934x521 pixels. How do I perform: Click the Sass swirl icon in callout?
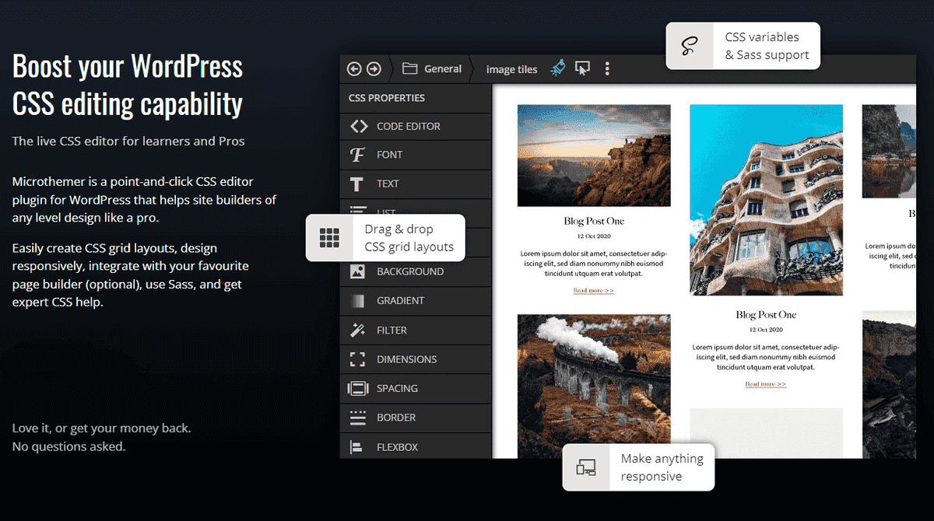coord(690,46)
